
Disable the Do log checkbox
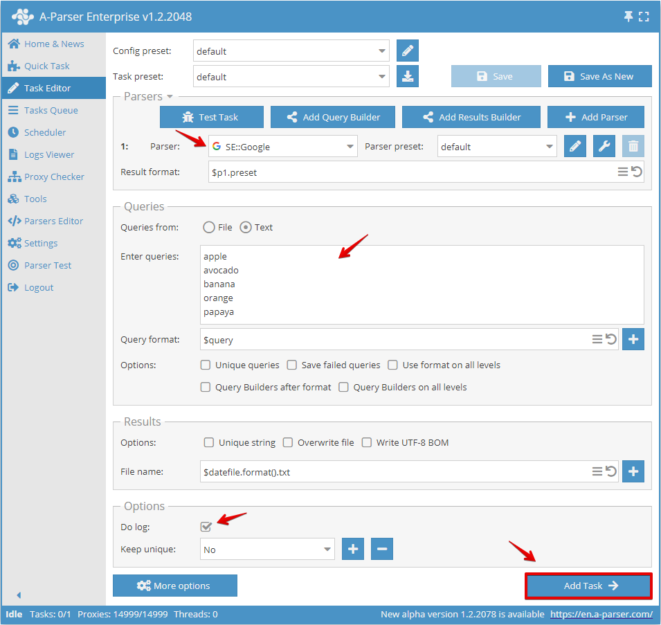click(206, 527)
